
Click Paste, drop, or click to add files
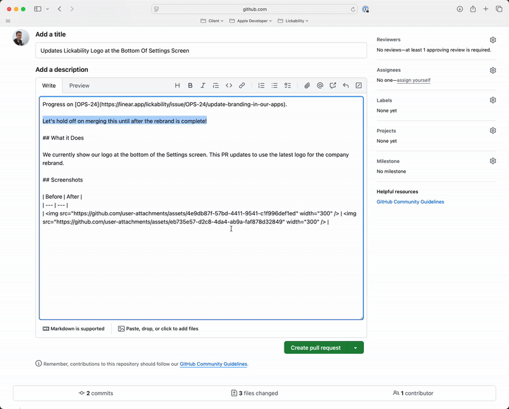158,328
